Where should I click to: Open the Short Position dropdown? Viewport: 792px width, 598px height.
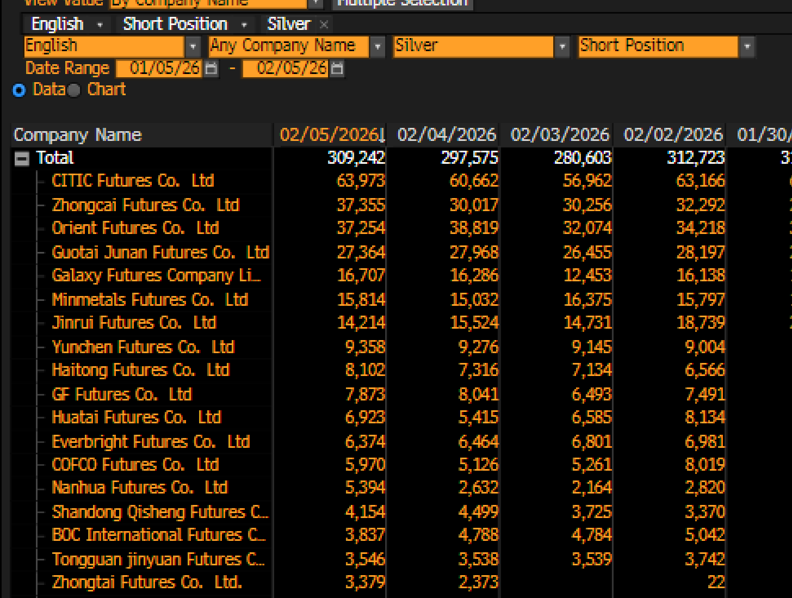pyautogui.click(x=747, y=47)
